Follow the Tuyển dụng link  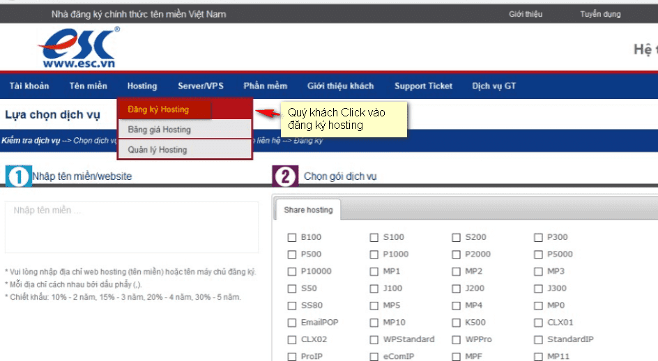pos(600,14)
